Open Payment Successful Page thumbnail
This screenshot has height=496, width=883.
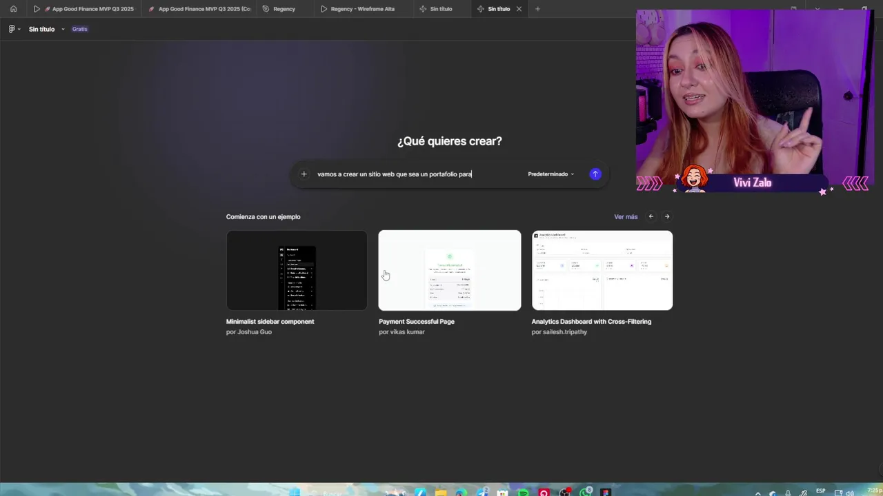(450, 270)
